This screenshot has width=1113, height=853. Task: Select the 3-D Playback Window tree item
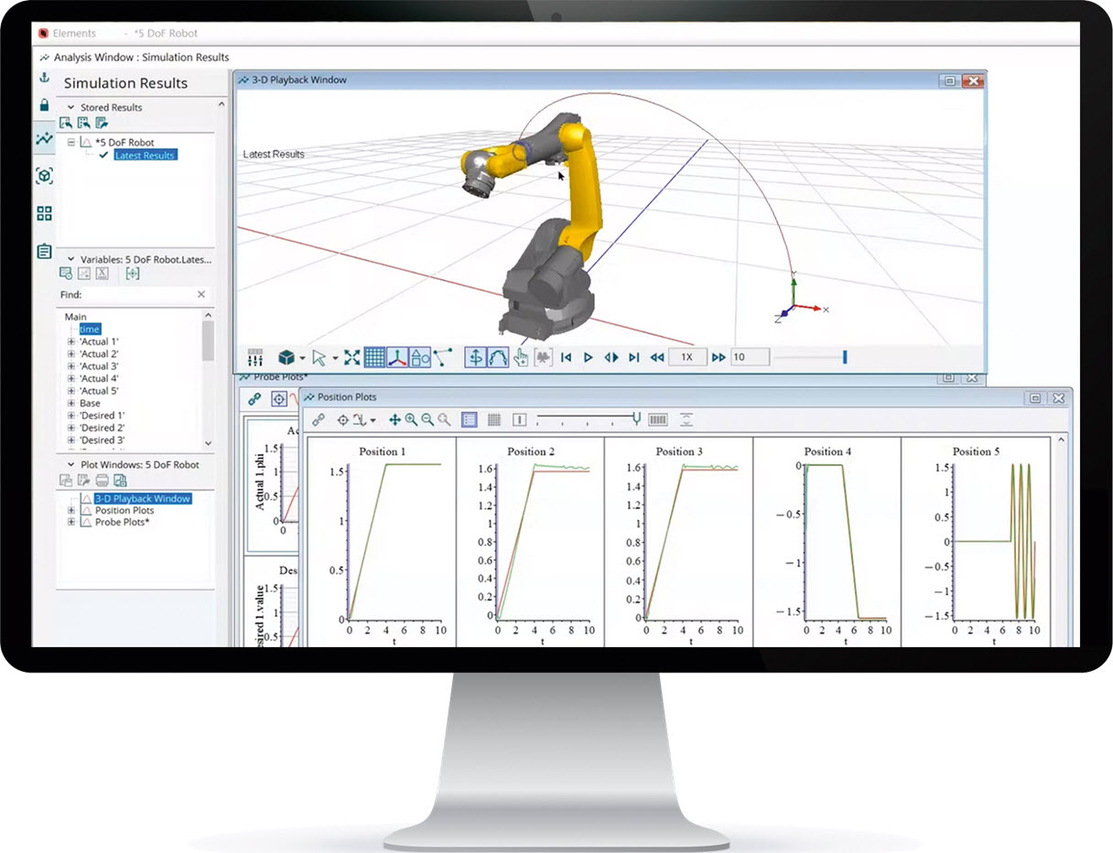click(x=142, y=498)
